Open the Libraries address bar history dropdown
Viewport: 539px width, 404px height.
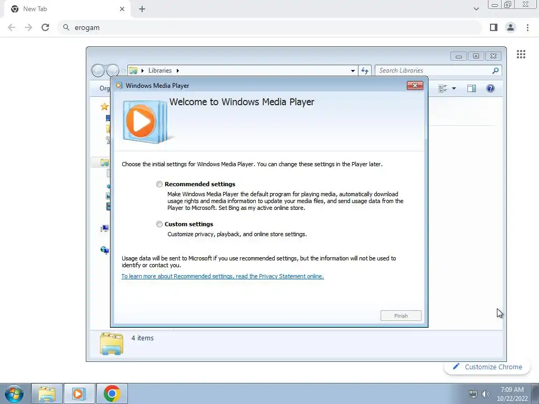[x=353, y=71]
